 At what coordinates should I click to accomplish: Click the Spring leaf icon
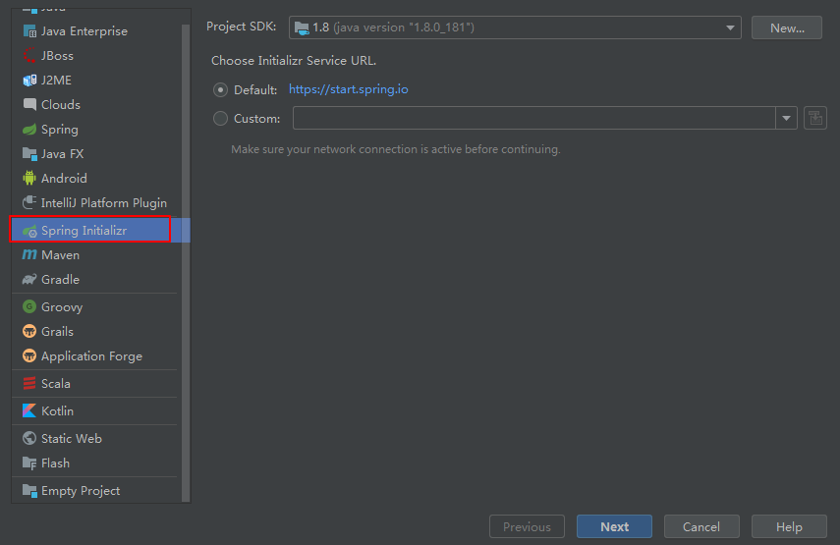29,130
